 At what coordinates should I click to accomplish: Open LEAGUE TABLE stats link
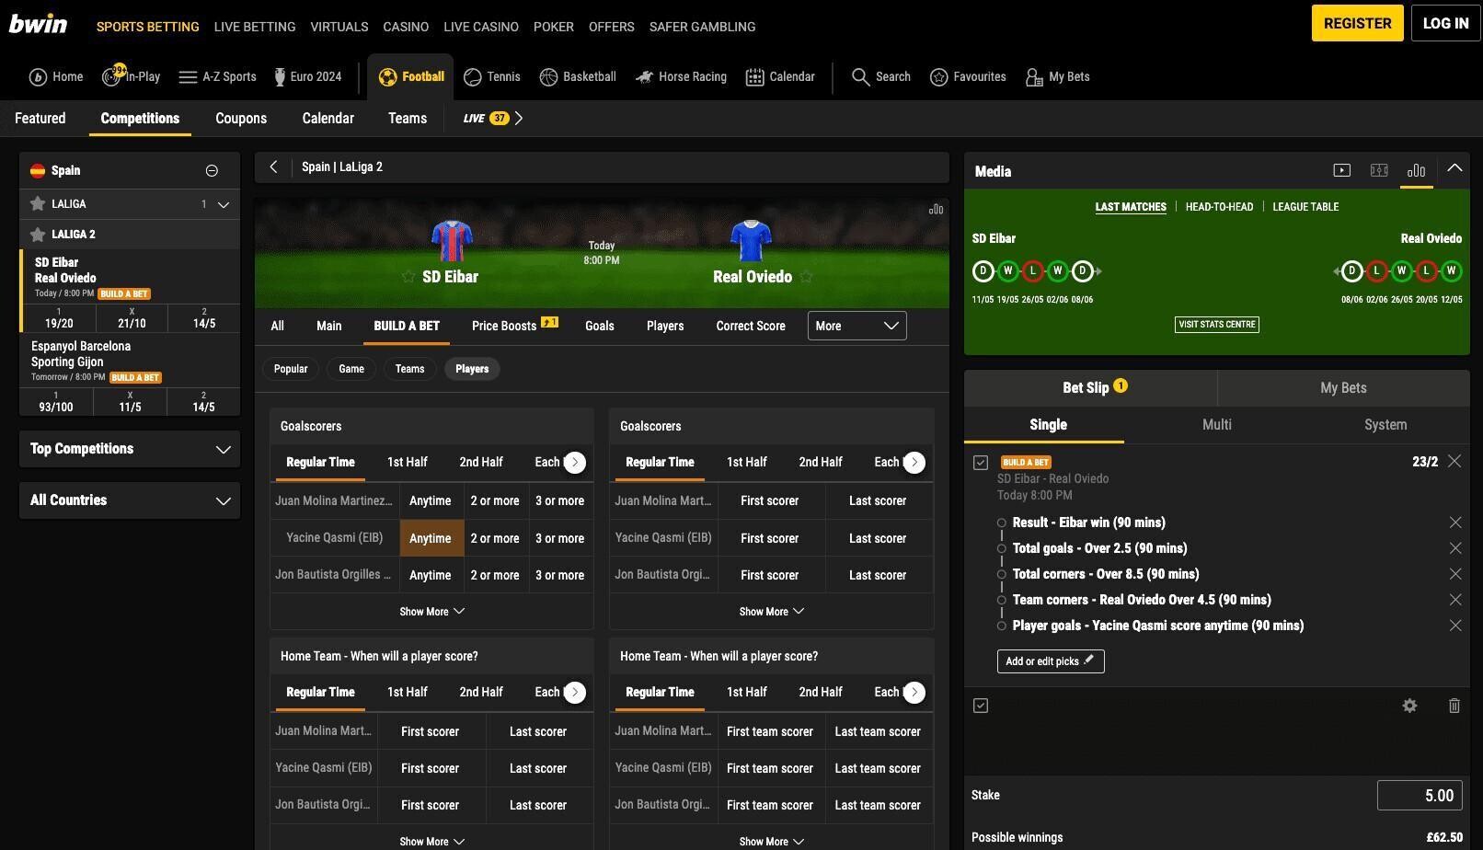tap(1305, 207)
